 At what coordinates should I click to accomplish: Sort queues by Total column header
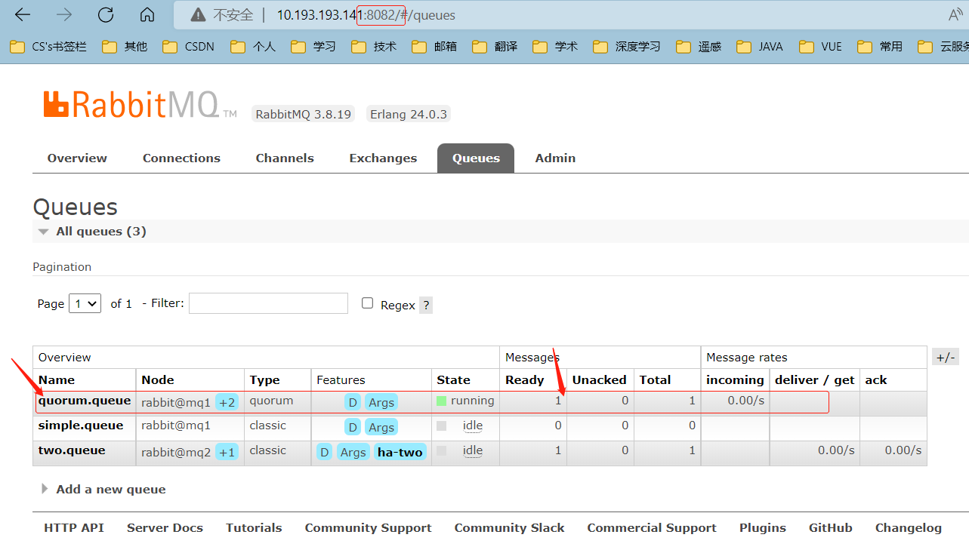click(655, 380)
